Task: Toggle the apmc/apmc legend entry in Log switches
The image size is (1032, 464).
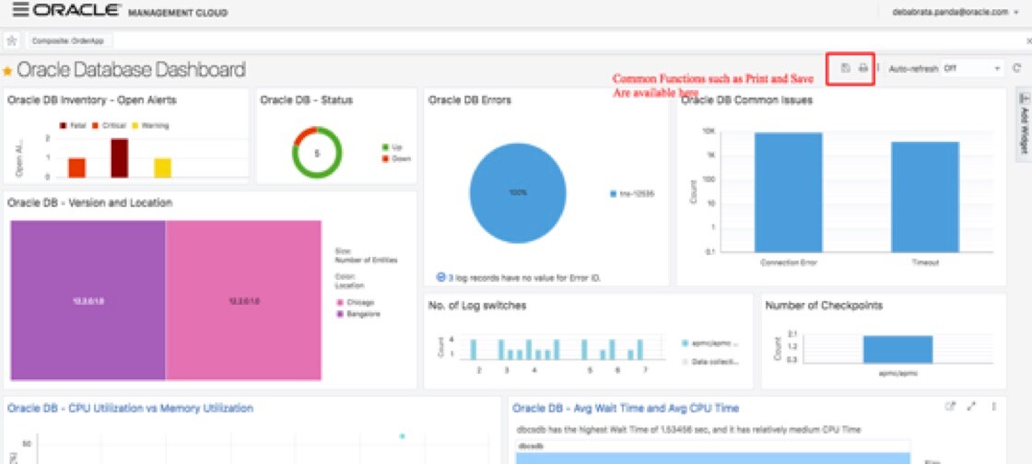Action: (x=710, y=343)
